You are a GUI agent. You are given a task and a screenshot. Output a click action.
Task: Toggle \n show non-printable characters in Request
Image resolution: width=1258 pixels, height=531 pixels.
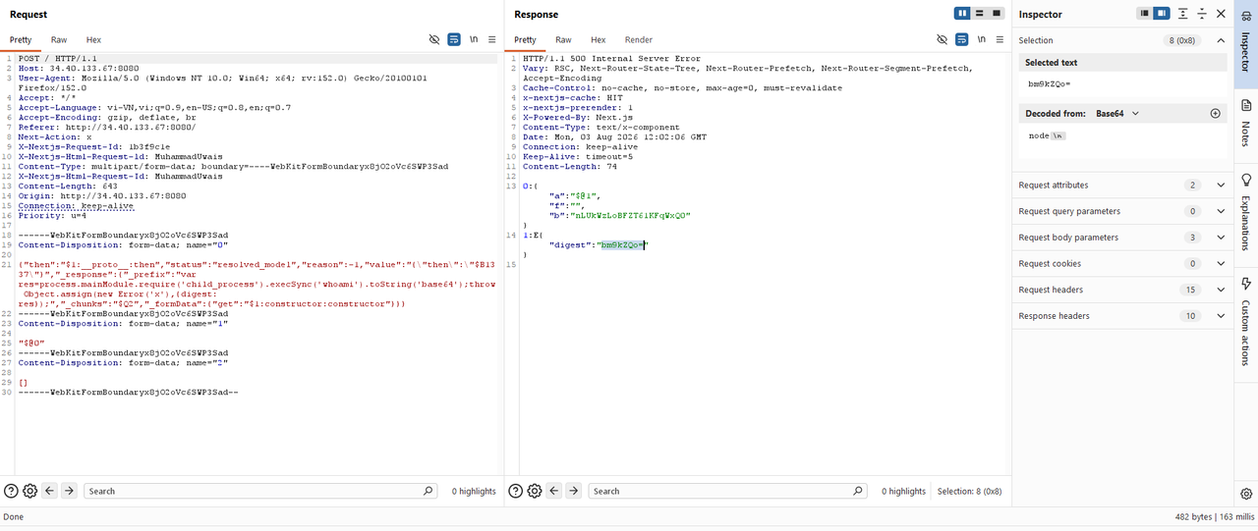pyautogui.click(x=474, y=39)
